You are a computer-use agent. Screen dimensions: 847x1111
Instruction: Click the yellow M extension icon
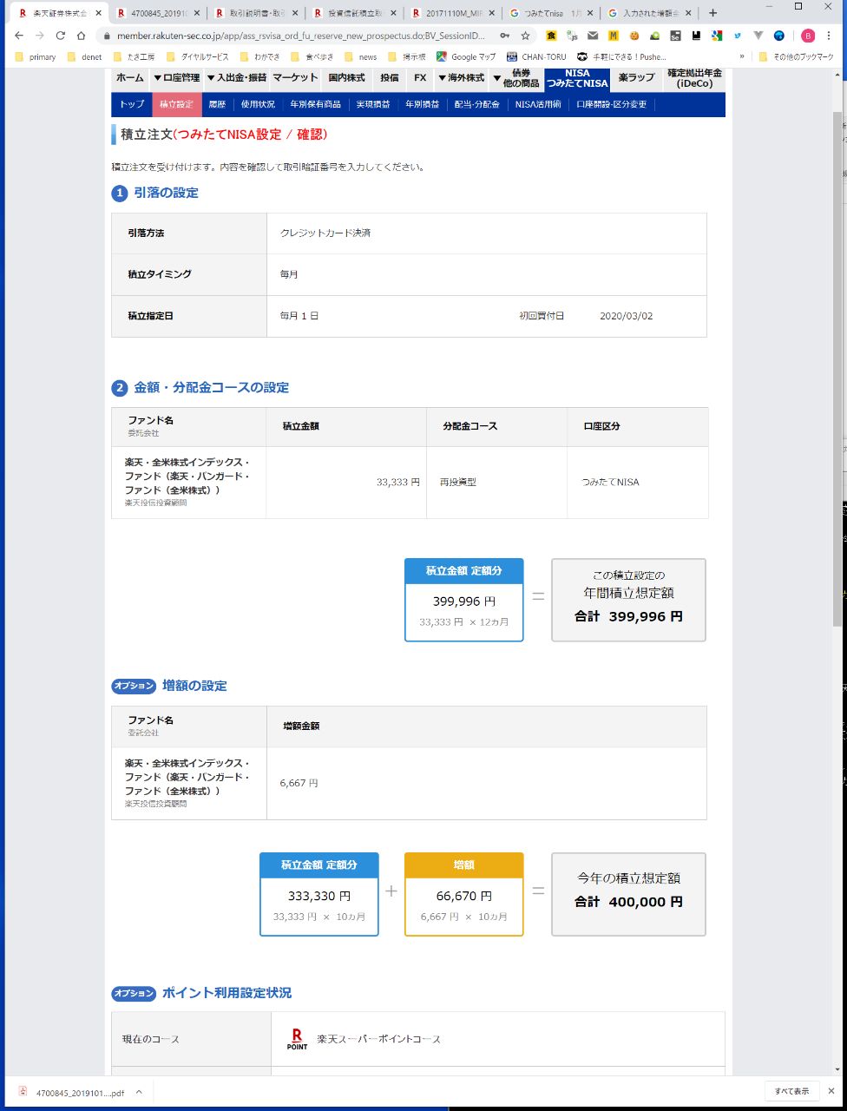coord(614,36)
